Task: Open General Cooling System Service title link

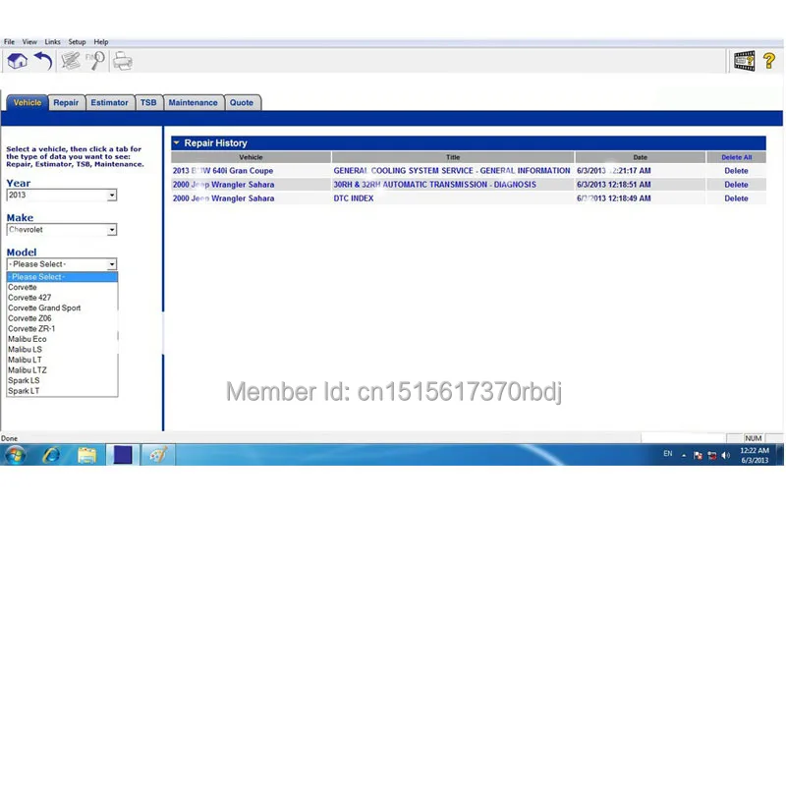Action: coord(452,171)
